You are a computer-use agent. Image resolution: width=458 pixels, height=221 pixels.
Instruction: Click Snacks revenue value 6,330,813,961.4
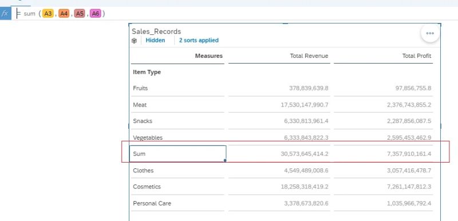(306, 121)
